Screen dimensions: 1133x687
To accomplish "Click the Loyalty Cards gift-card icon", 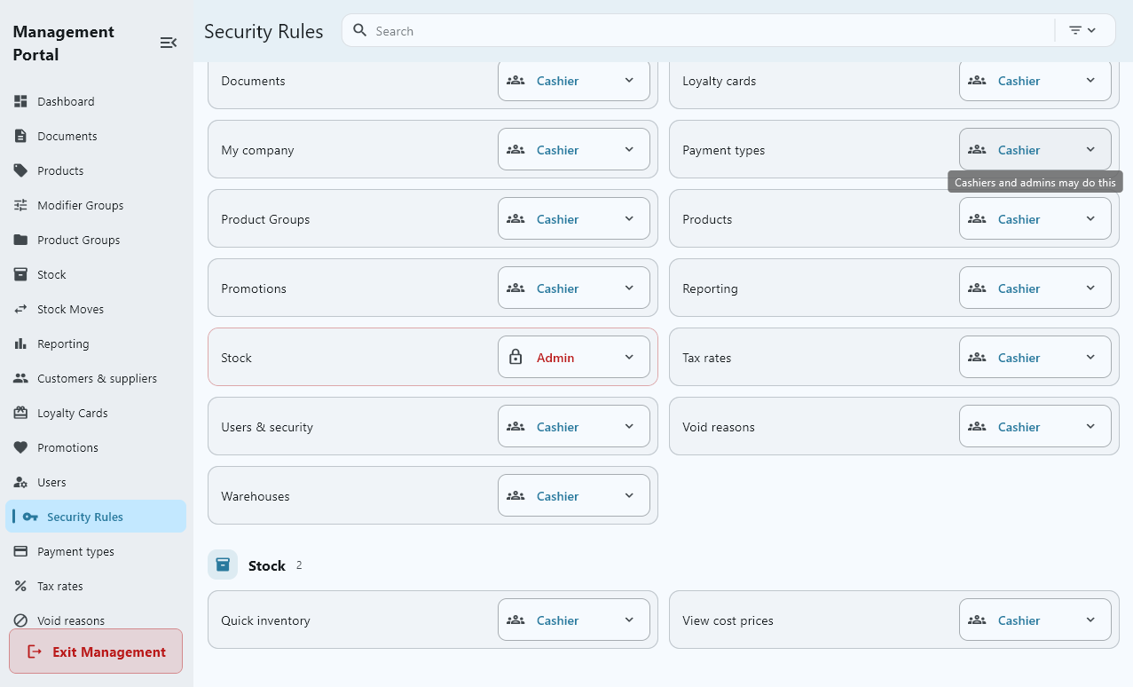I will click(20, 413).
